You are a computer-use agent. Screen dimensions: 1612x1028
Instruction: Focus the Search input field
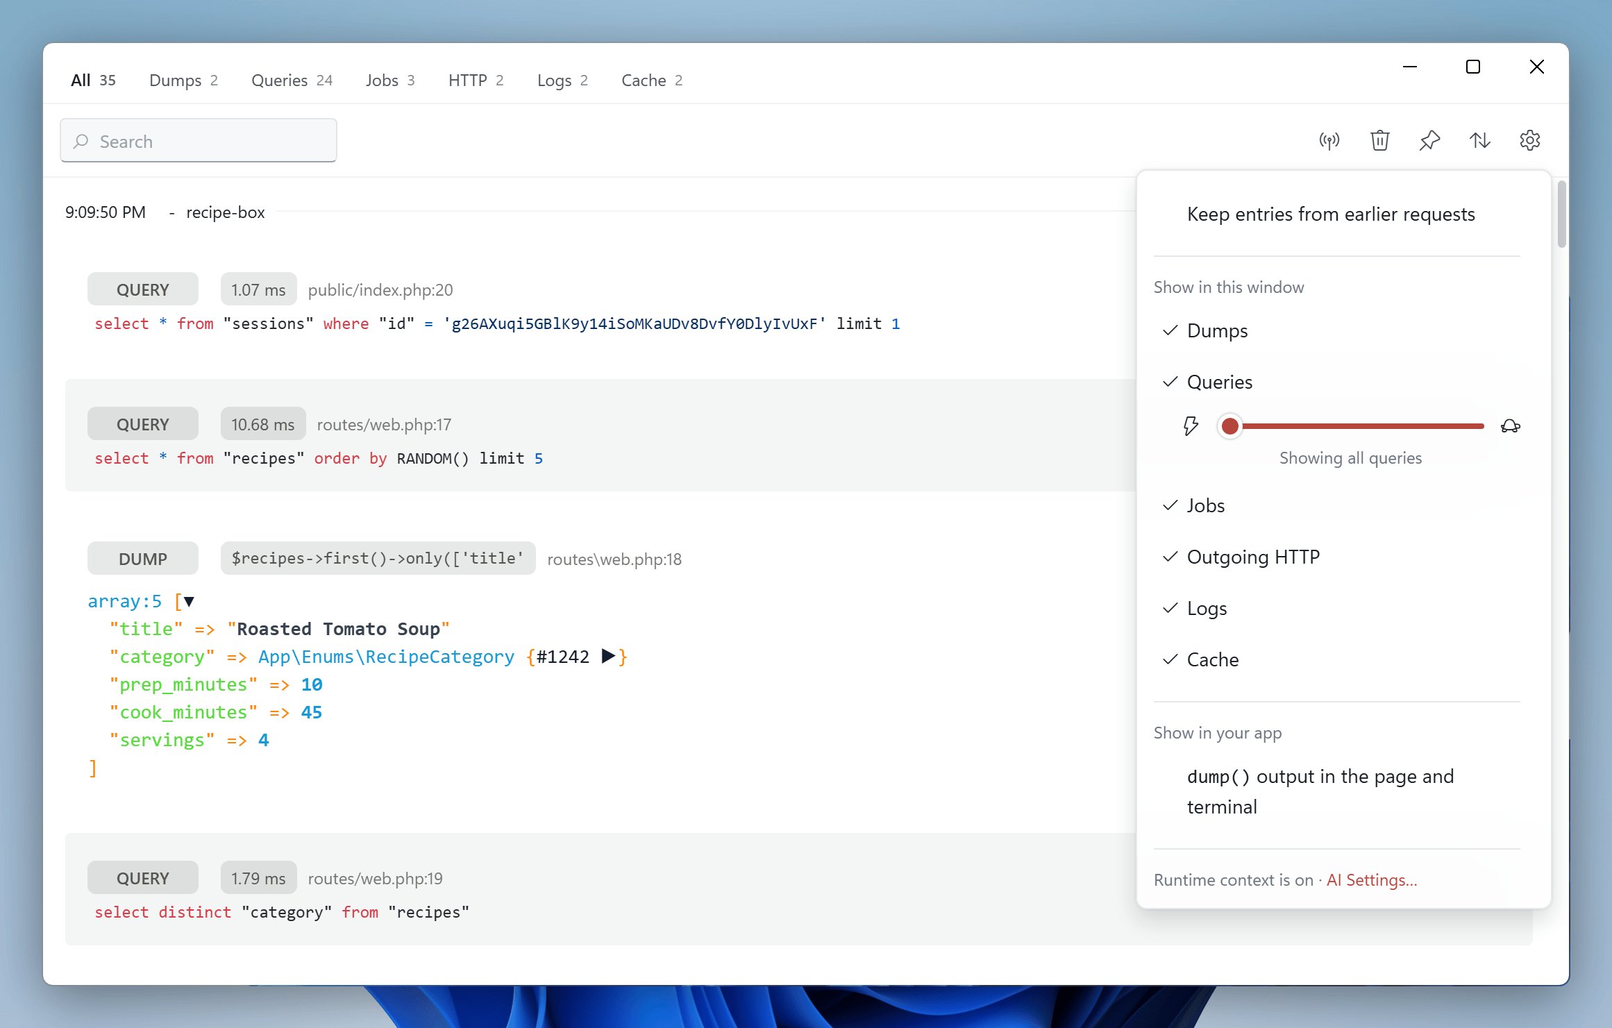click(199, 141)
